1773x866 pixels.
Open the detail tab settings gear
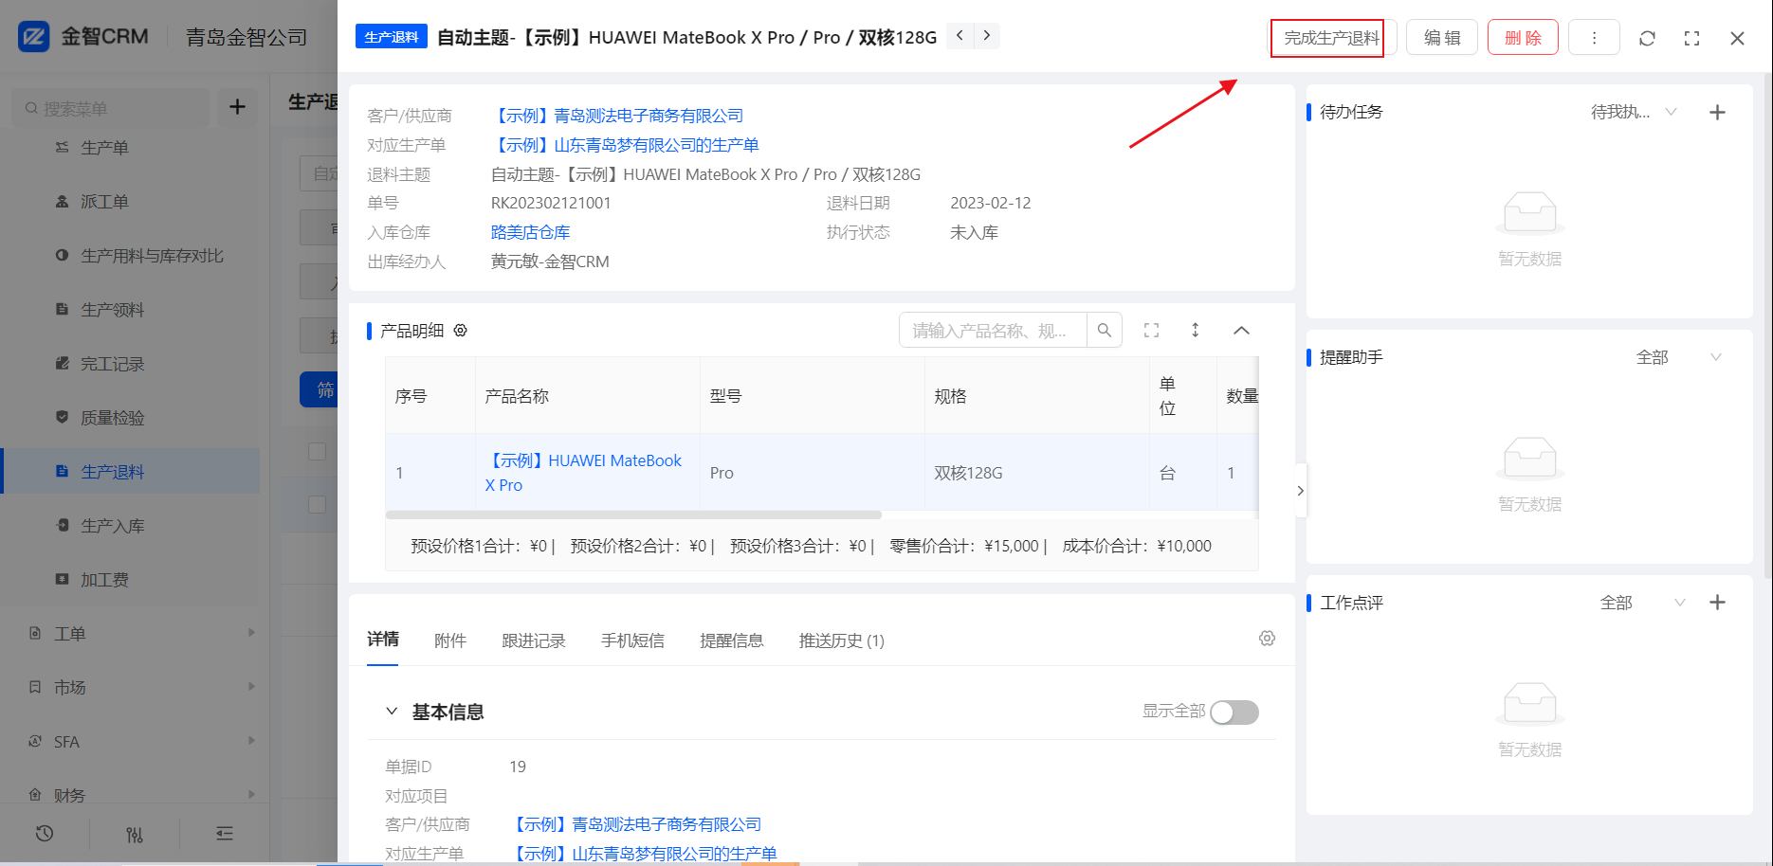1267,639
